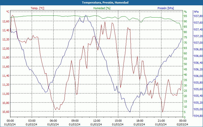
Task: Click the blue 'hPa' axis unit label
Action: (x=196, y=12)
